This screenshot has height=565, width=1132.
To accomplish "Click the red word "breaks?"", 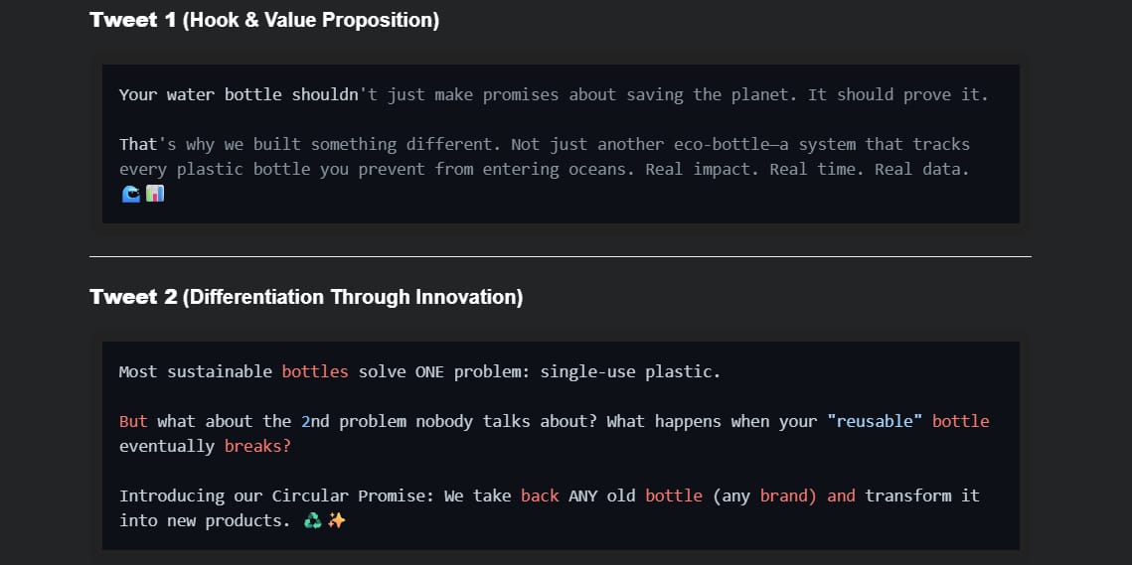I will point(257,446).
